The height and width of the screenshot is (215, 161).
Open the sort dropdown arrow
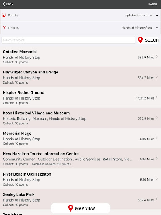157,15
